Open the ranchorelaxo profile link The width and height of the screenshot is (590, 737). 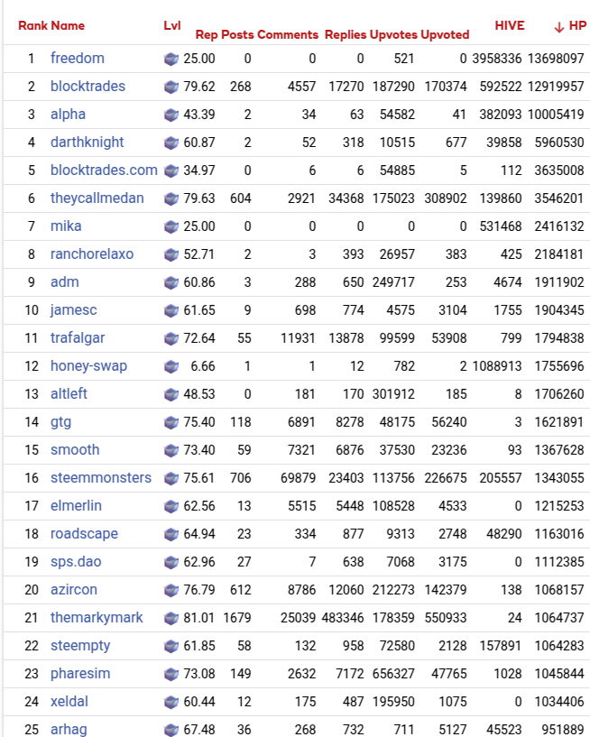[x=92, y=254]
